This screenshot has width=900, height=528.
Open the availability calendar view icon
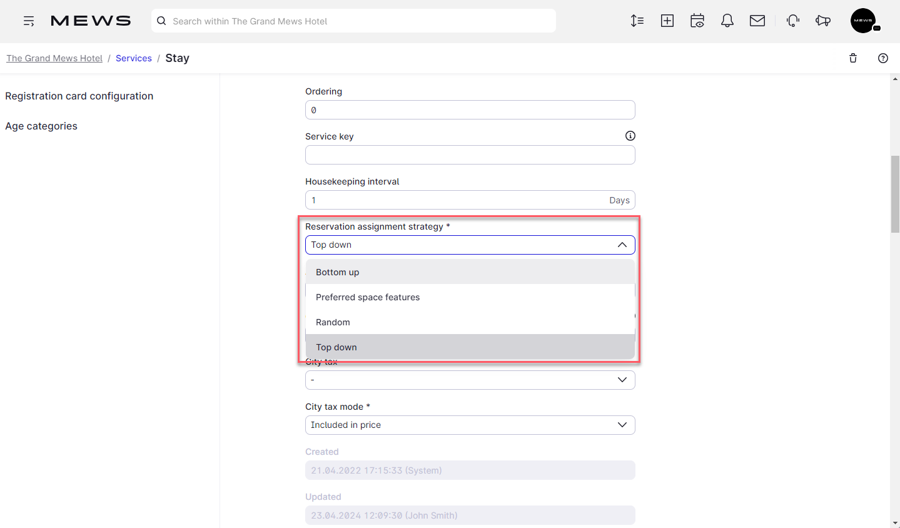tap(697, 21)
